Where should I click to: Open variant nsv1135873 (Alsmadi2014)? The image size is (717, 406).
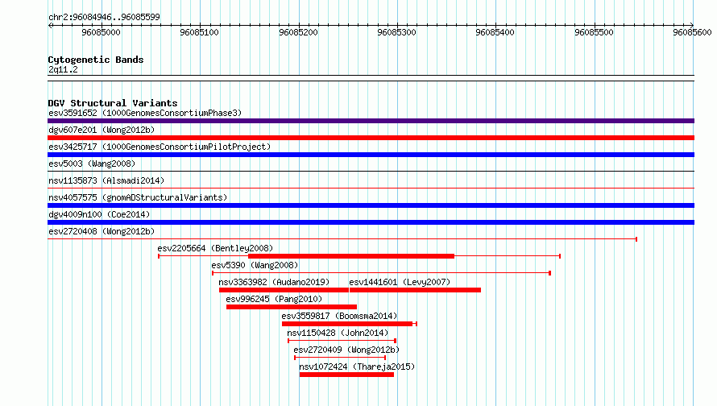pos(106,180)
